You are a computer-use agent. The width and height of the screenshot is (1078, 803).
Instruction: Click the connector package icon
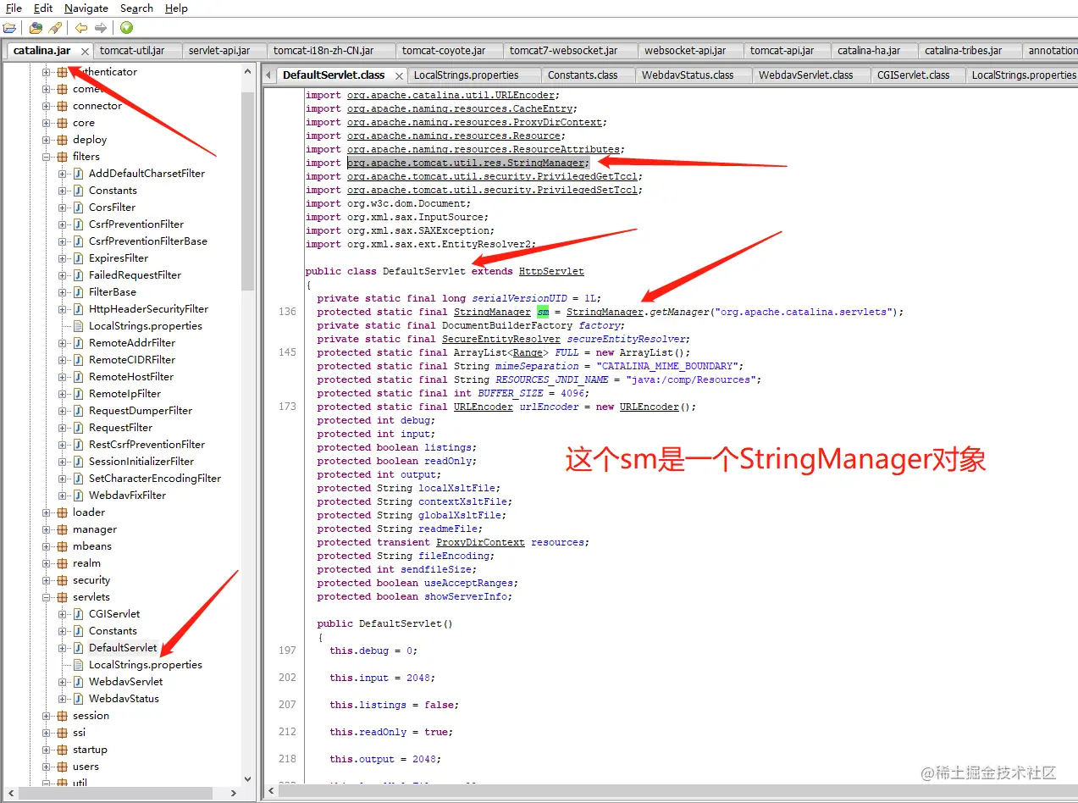click(x=63, y=106)
